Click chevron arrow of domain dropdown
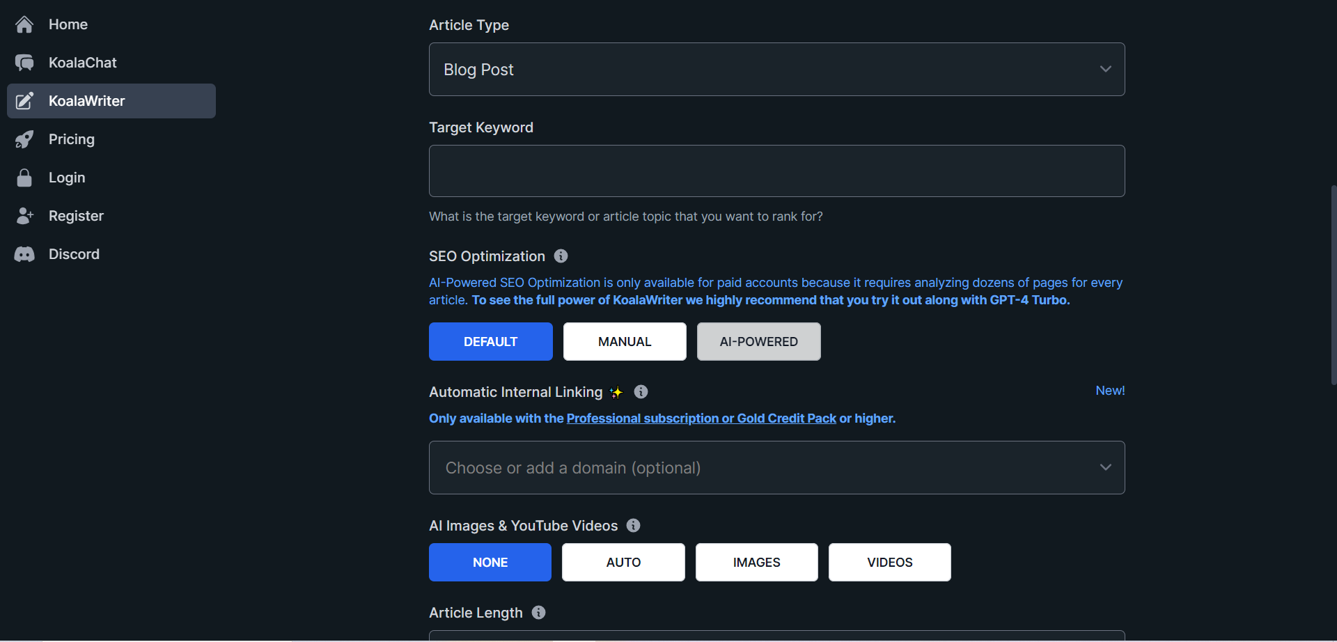This screenshot has width=1337, height=642. point(1106,467)
